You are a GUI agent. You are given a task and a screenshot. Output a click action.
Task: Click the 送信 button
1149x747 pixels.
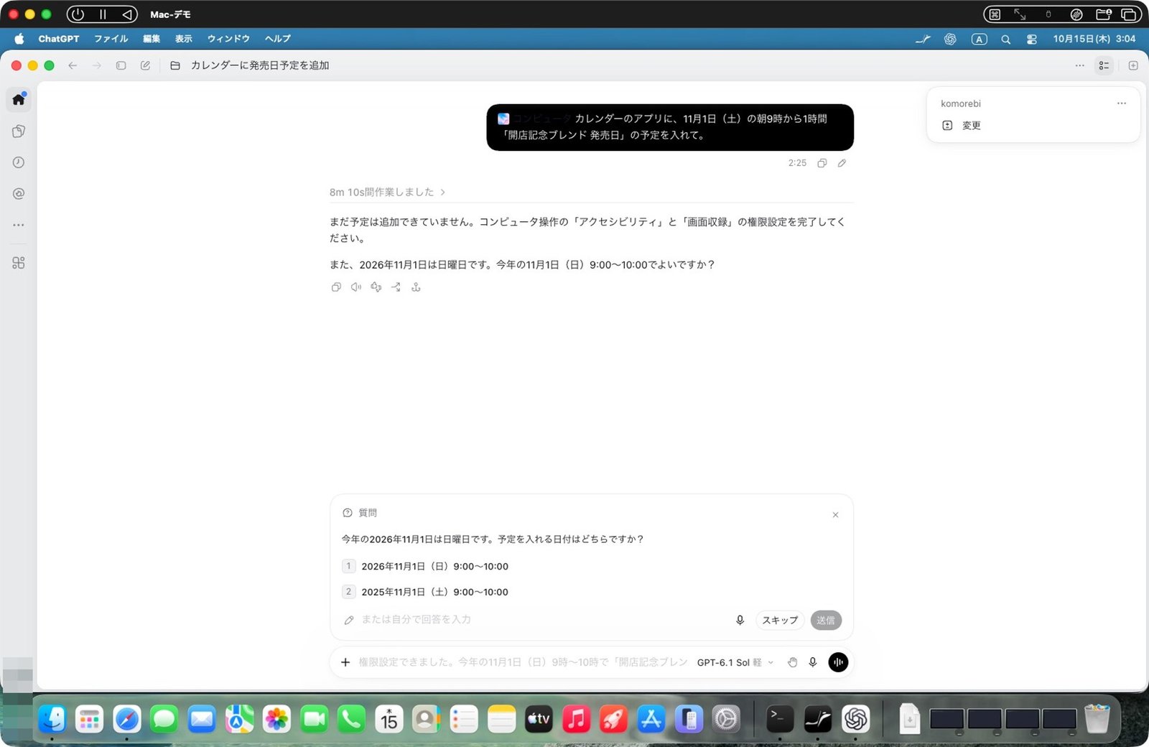pyautogui.click(x=826, y=621)
